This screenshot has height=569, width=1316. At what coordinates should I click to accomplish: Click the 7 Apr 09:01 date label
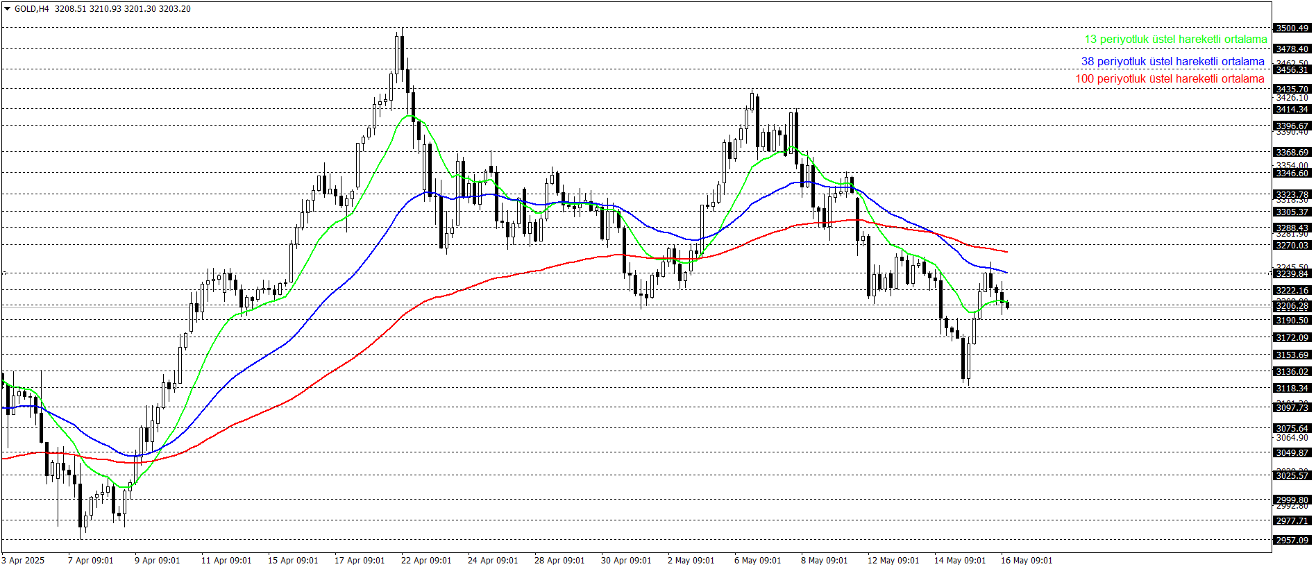tap(90, 561)
